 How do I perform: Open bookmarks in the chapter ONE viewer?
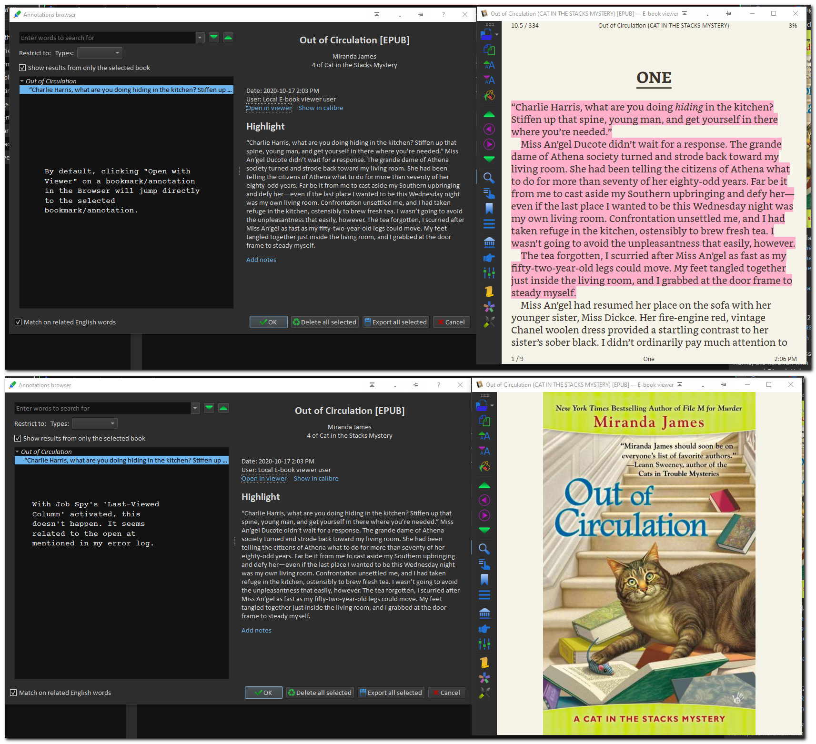point(489,209)
